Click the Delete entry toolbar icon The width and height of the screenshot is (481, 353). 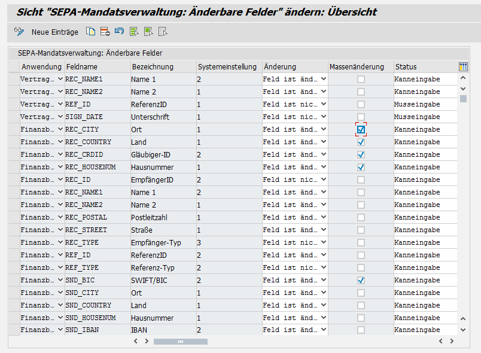pyautogui.click(x=105, y=32)
